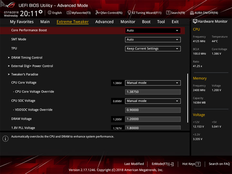This screenshot has width=232, height=174.
Task: Click the MyFavorite(F3) list icon
Action: click(69, 13)
